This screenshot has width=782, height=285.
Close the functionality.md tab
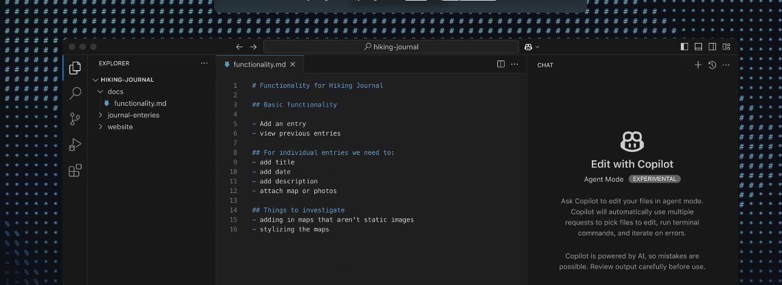point(293,64)
